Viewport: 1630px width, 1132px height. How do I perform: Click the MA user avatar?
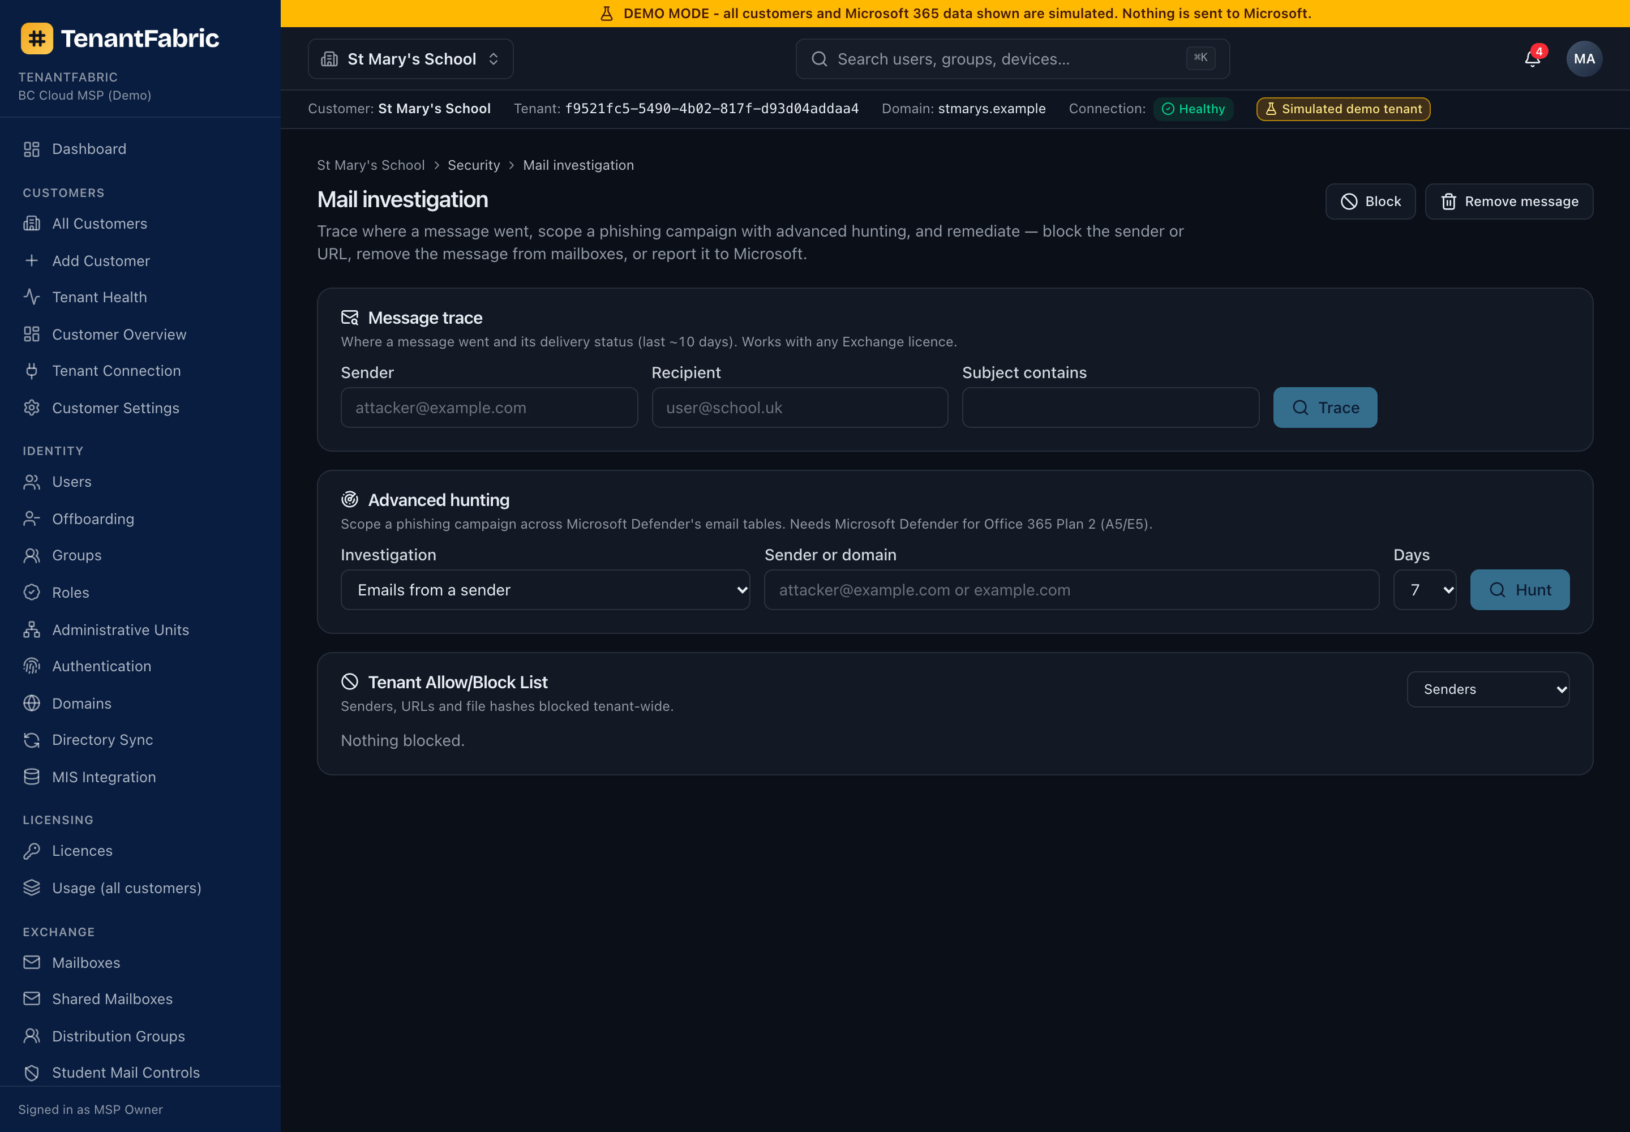point(1584,59)
